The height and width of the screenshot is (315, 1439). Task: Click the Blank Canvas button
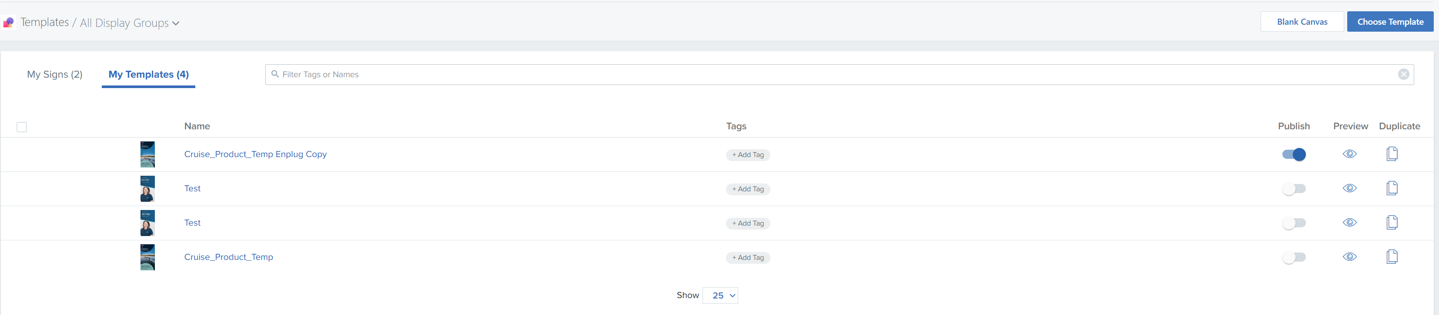[x=1302, y=22]
